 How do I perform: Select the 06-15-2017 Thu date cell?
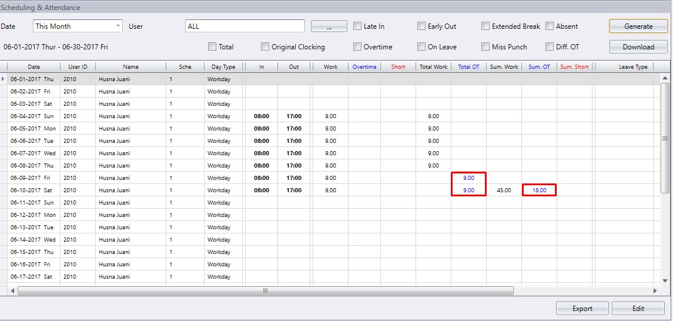coord(34,252)
